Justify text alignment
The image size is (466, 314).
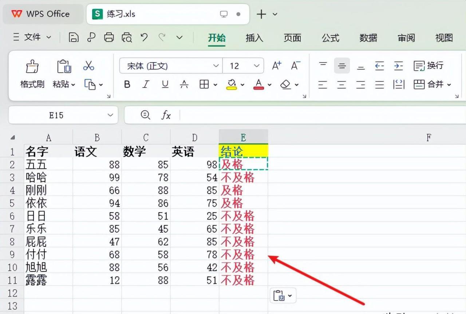tap(380, 85)
